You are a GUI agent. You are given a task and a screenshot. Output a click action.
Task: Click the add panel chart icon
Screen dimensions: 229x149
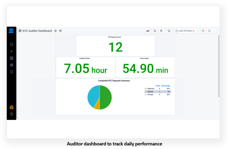tap(148, 31)
